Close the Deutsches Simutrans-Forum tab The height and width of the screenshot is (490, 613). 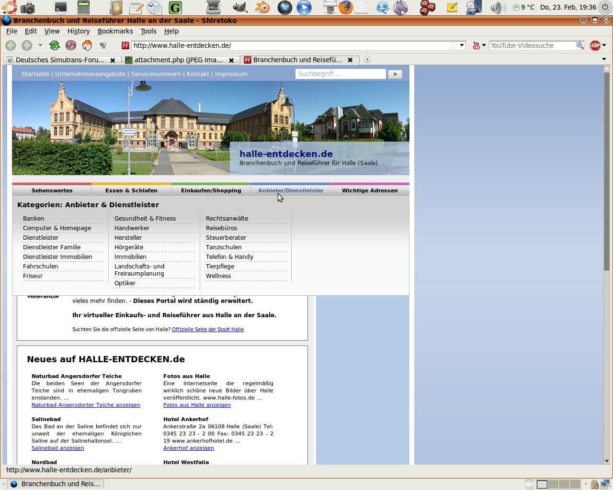coord(113,60)
